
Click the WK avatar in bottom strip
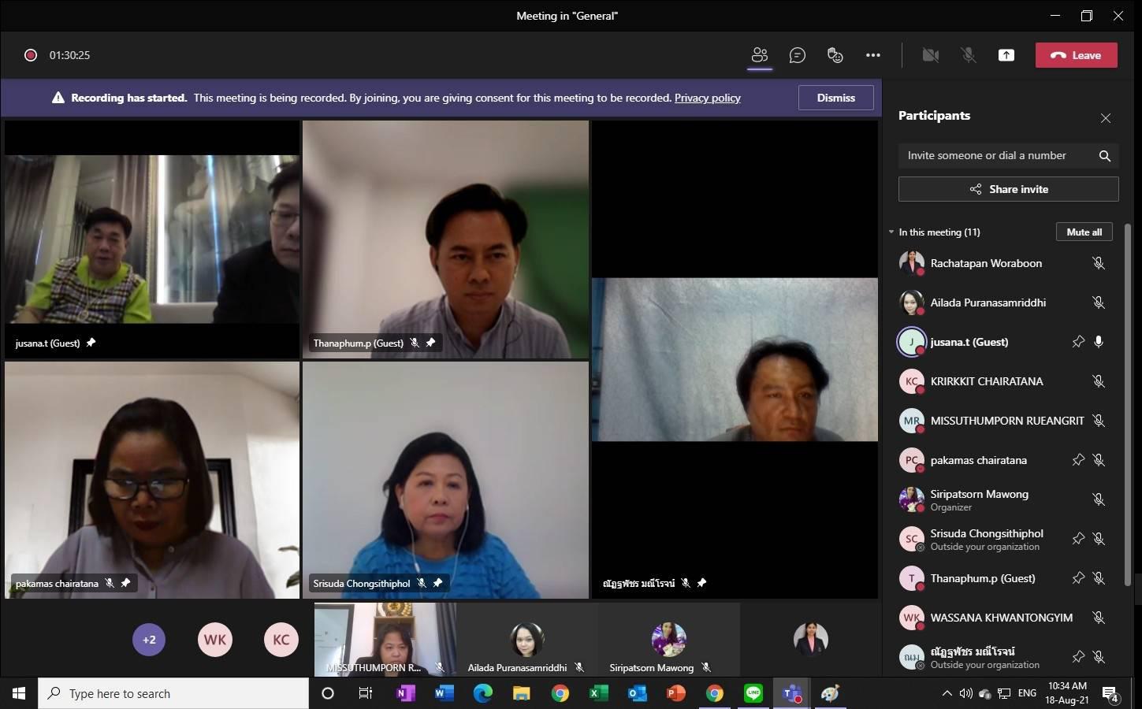coord(215,640)
